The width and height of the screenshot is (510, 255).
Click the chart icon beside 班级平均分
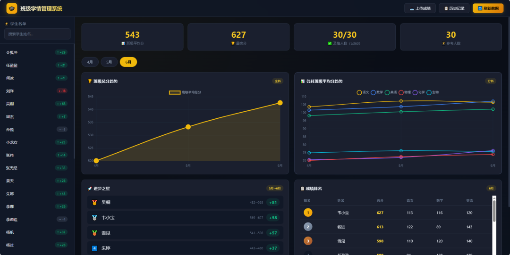click(123, 43)
